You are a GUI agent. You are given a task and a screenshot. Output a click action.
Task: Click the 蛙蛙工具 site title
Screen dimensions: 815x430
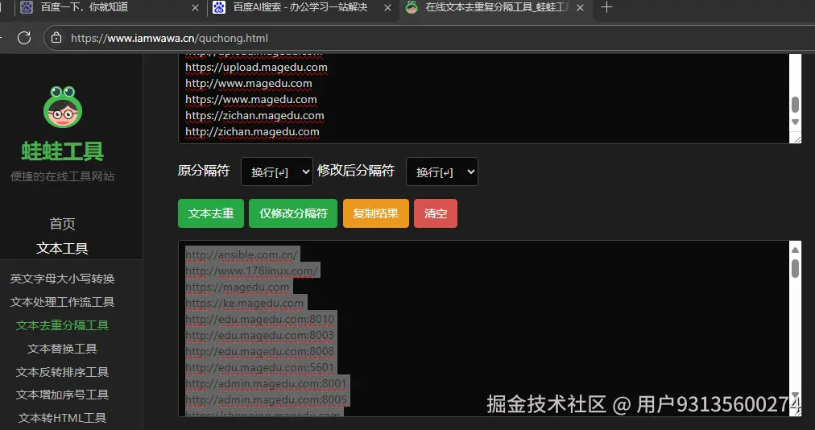coord(62,151)
